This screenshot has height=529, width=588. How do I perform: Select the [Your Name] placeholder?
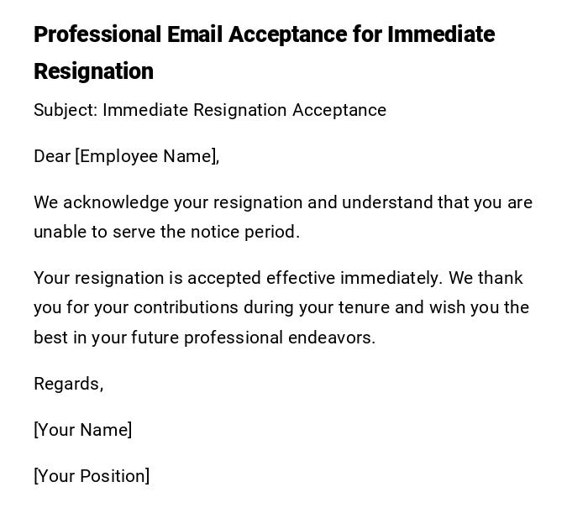tap(82, 430)
